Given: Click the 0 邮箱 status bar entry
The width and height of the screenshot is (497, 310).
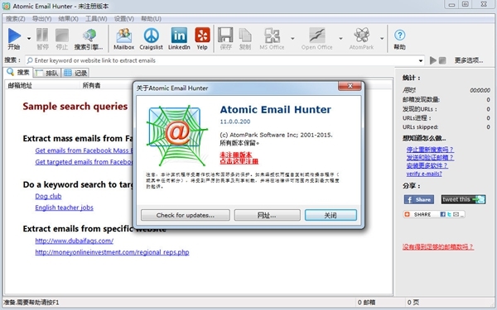Looking at the screenshot, I should 366,303.
